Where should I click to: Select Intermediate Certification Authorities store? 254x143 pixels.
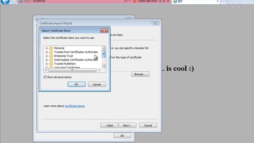click(76, 60)
